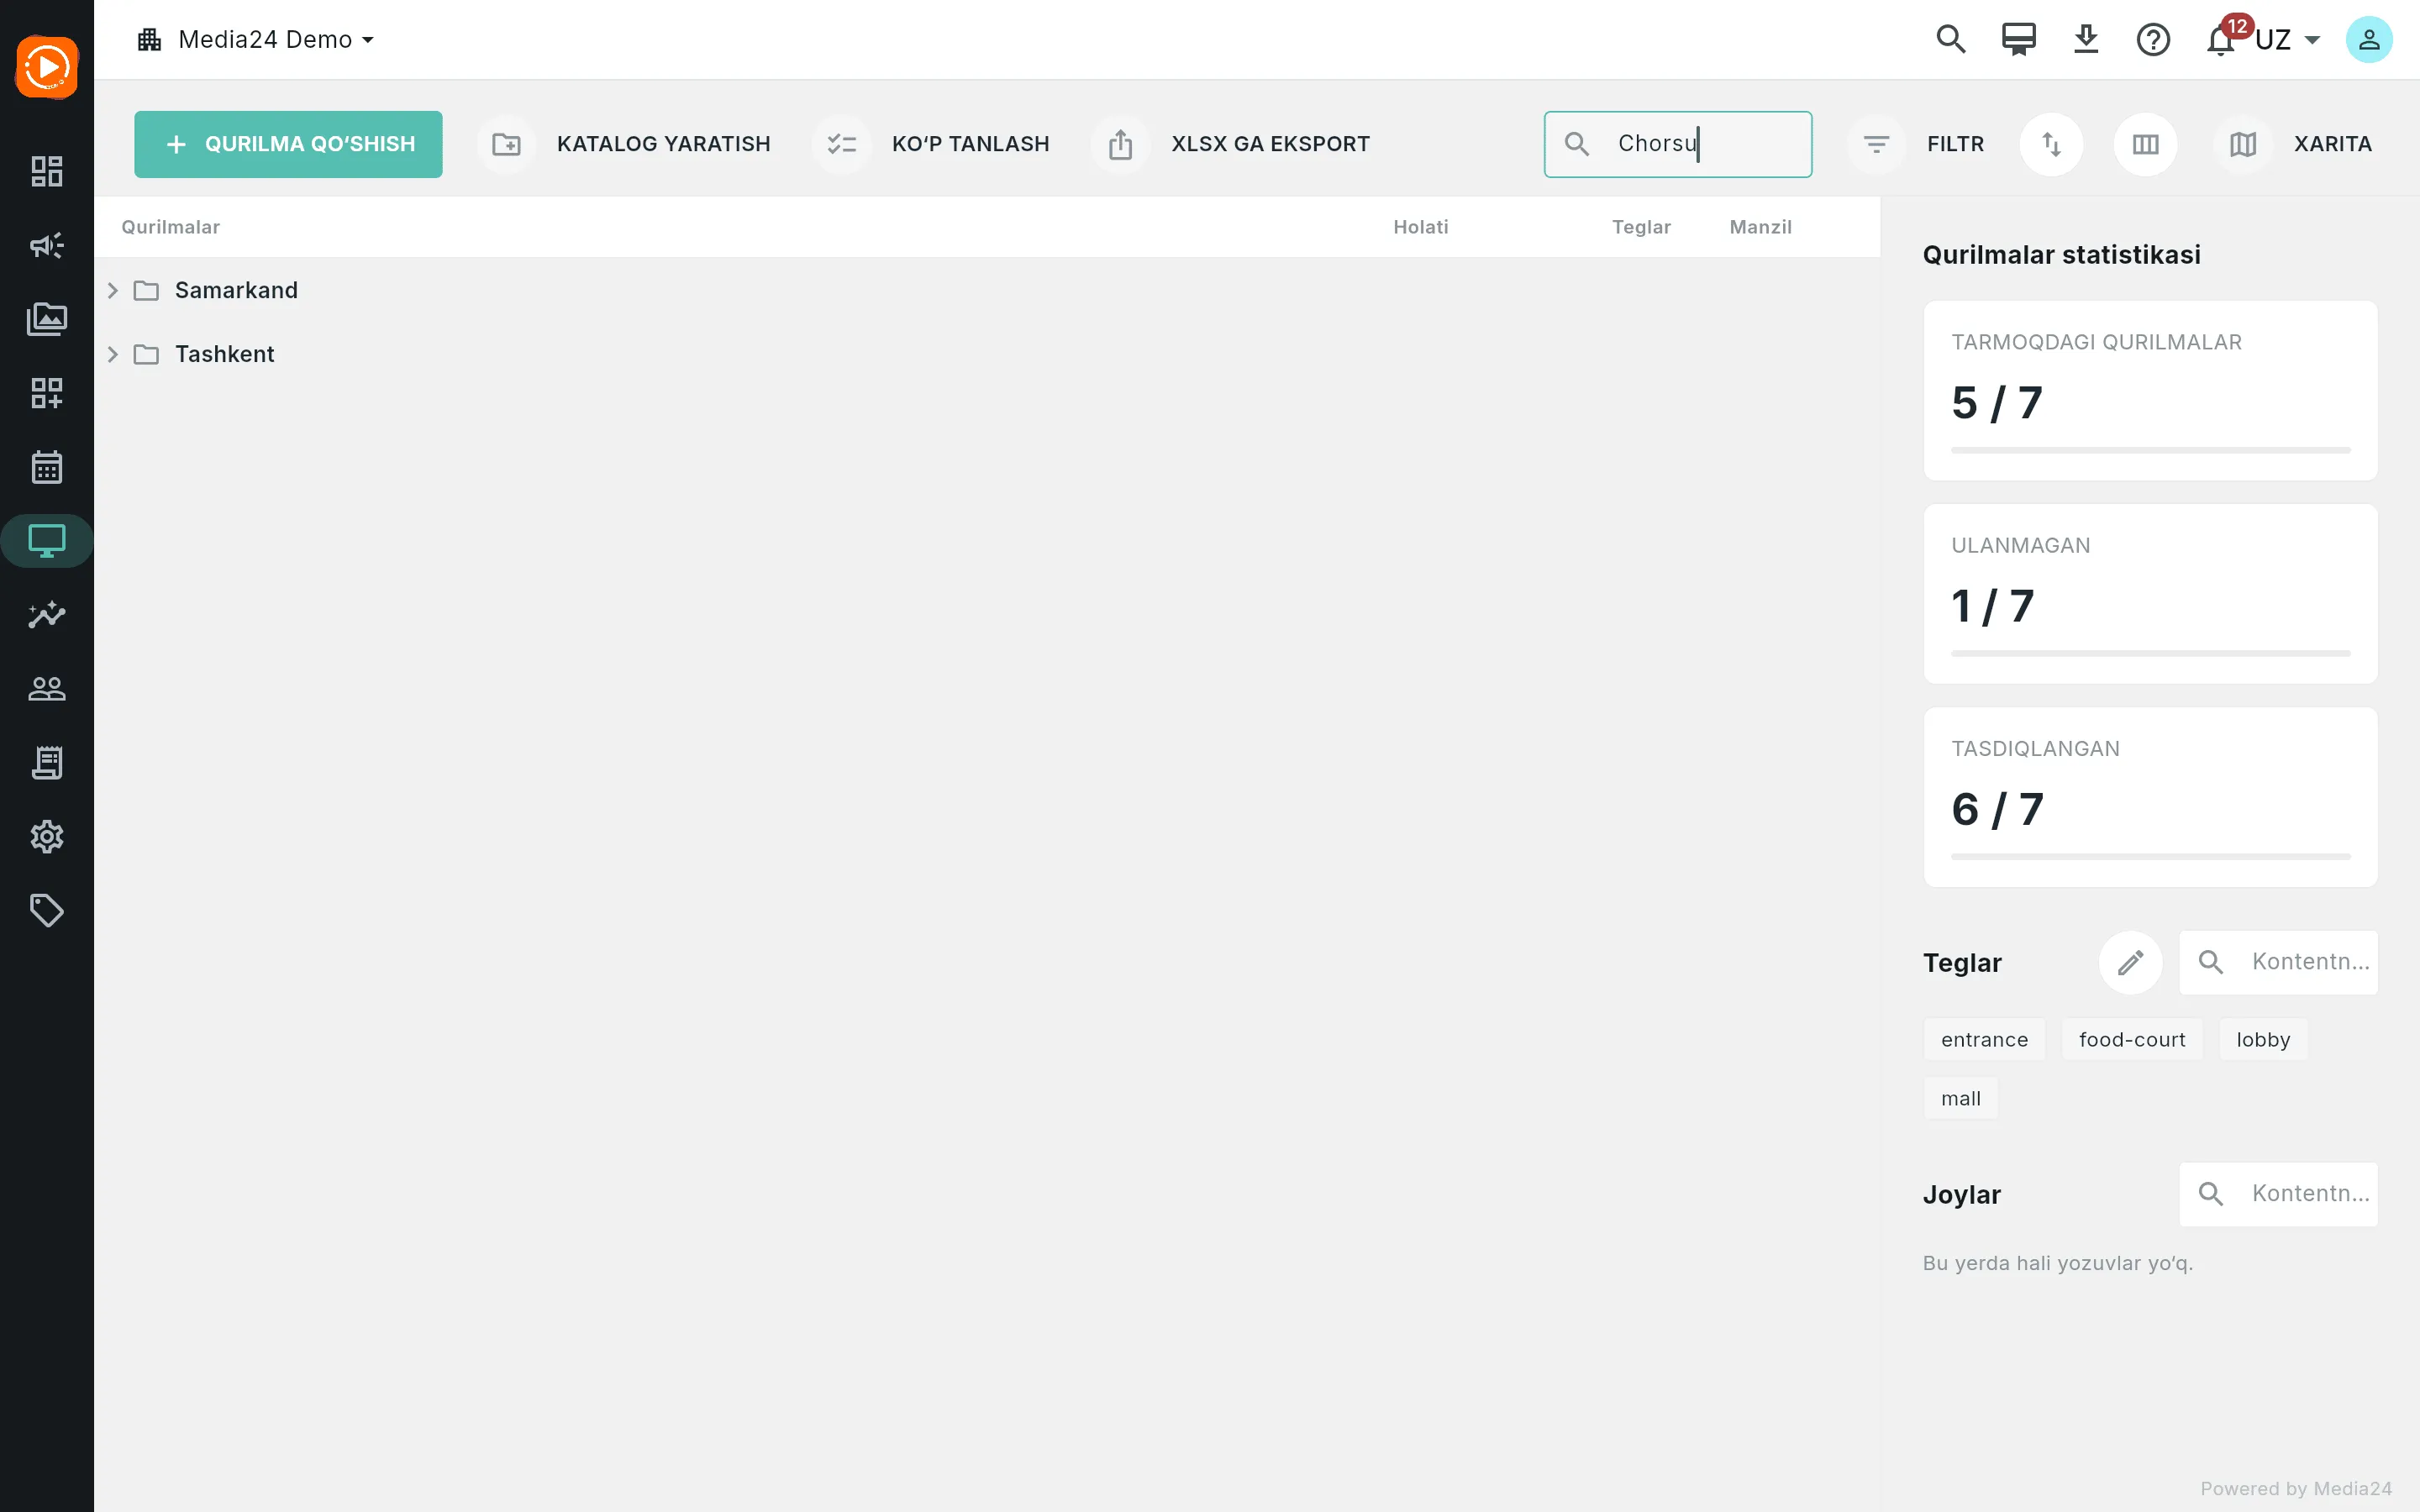Click Katalog yaratish button
This screenshot has width=2420, height=1512.
click(626, 144)
